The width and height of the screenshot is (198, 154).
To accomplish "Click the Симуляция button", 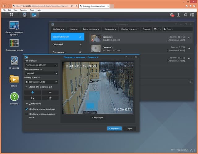I will click(x=98, y=118).
